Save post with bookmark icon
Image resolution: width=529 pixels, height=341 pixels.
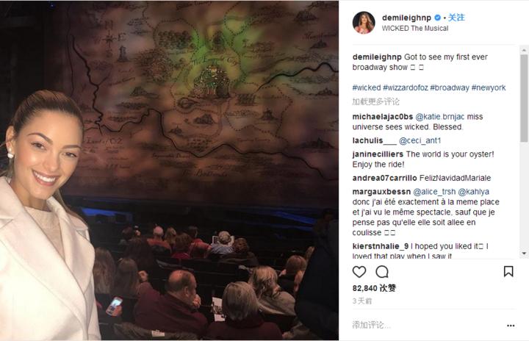(x=508, y=271)
